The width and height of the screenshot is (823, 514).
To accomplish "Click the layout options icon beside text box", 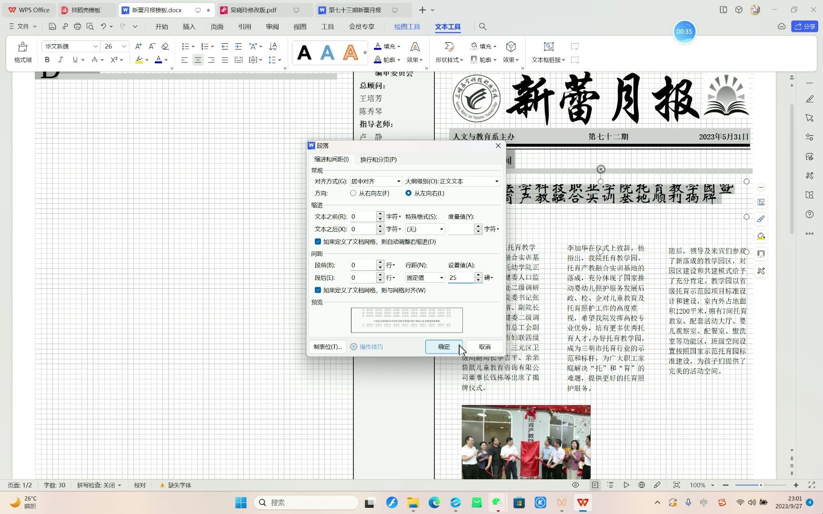I will click(x=761, y=202).
